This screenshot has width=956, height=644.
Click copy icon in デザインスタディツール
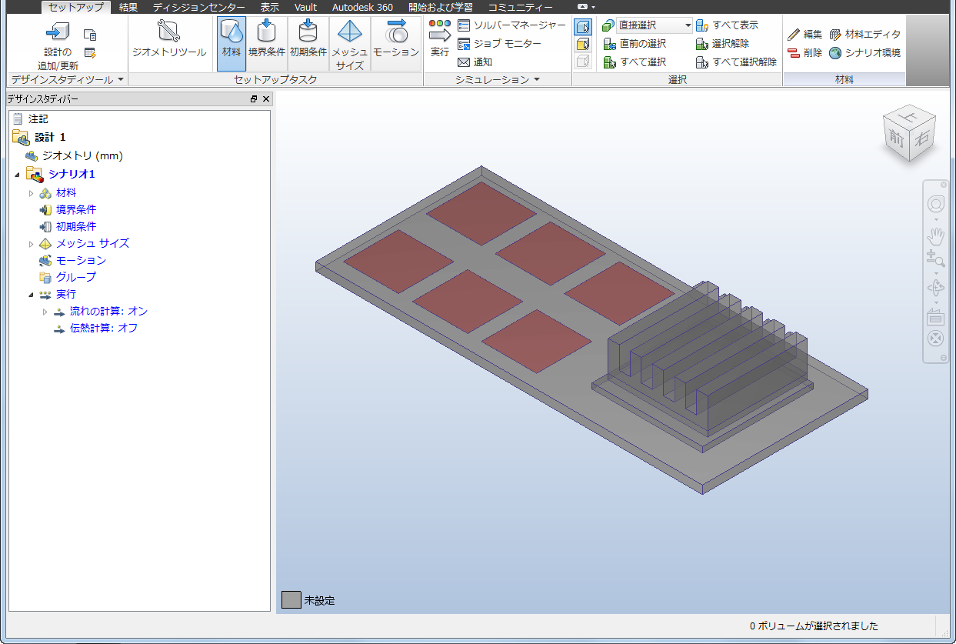pos(90,35)
